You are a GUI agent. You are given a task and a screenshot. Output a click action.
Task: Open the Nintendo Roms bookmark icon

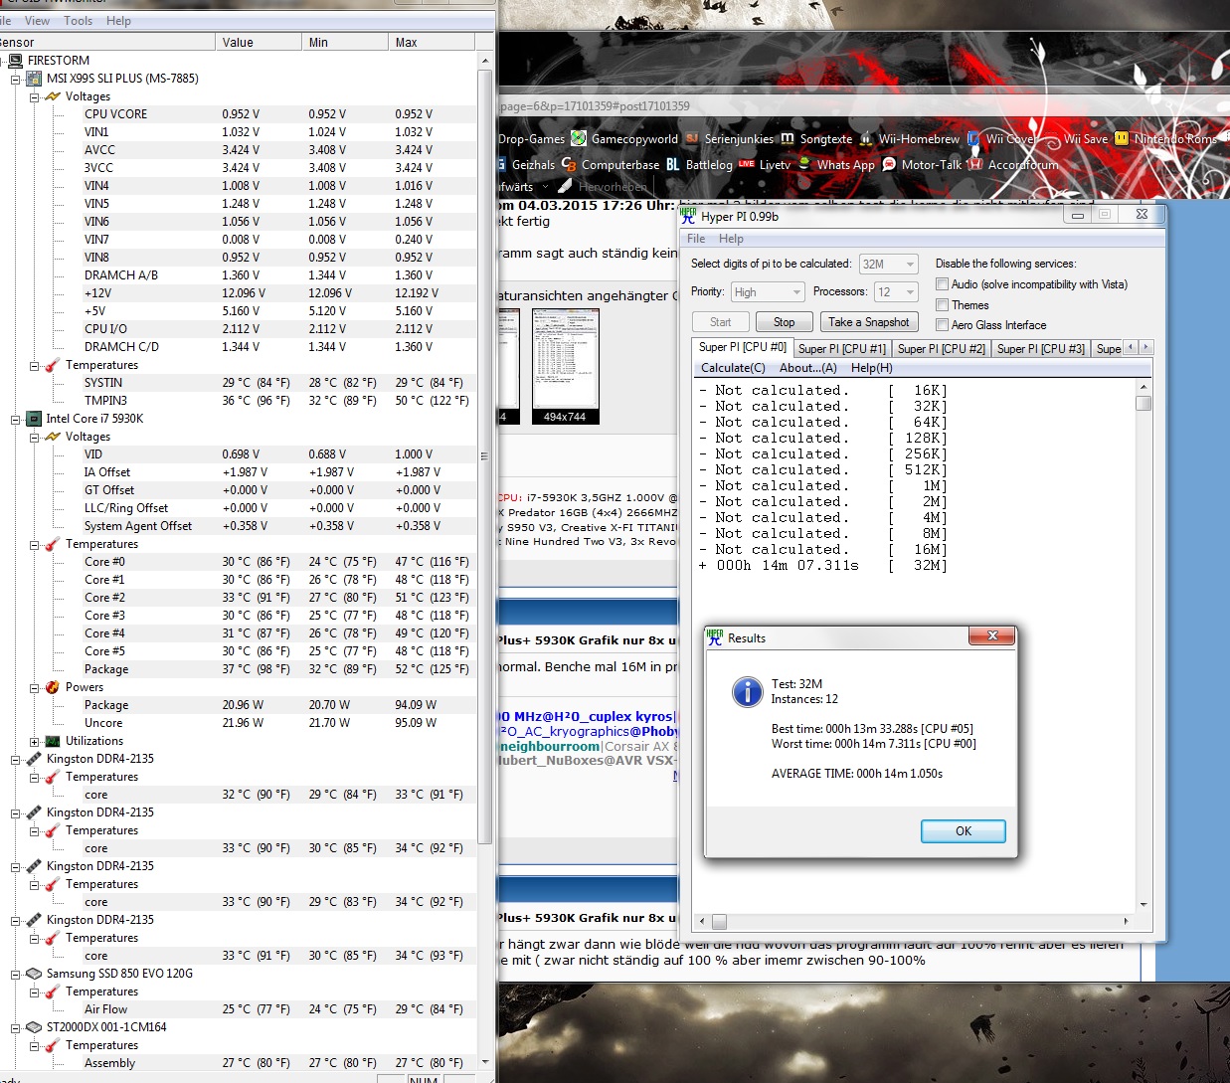[x=1122, y=139]
